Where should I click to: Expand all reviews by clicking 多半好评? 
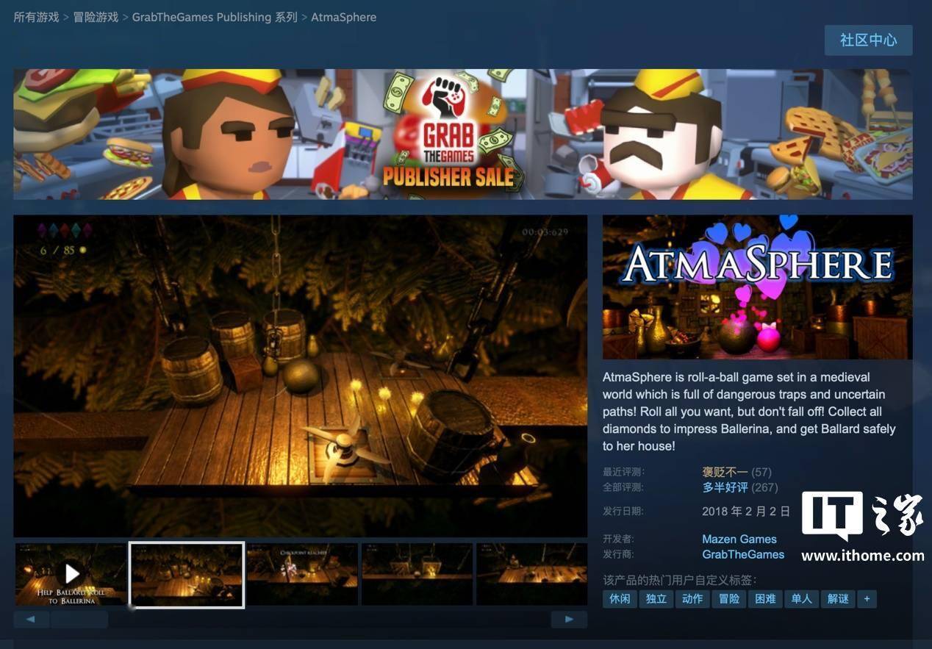[724, 487]
